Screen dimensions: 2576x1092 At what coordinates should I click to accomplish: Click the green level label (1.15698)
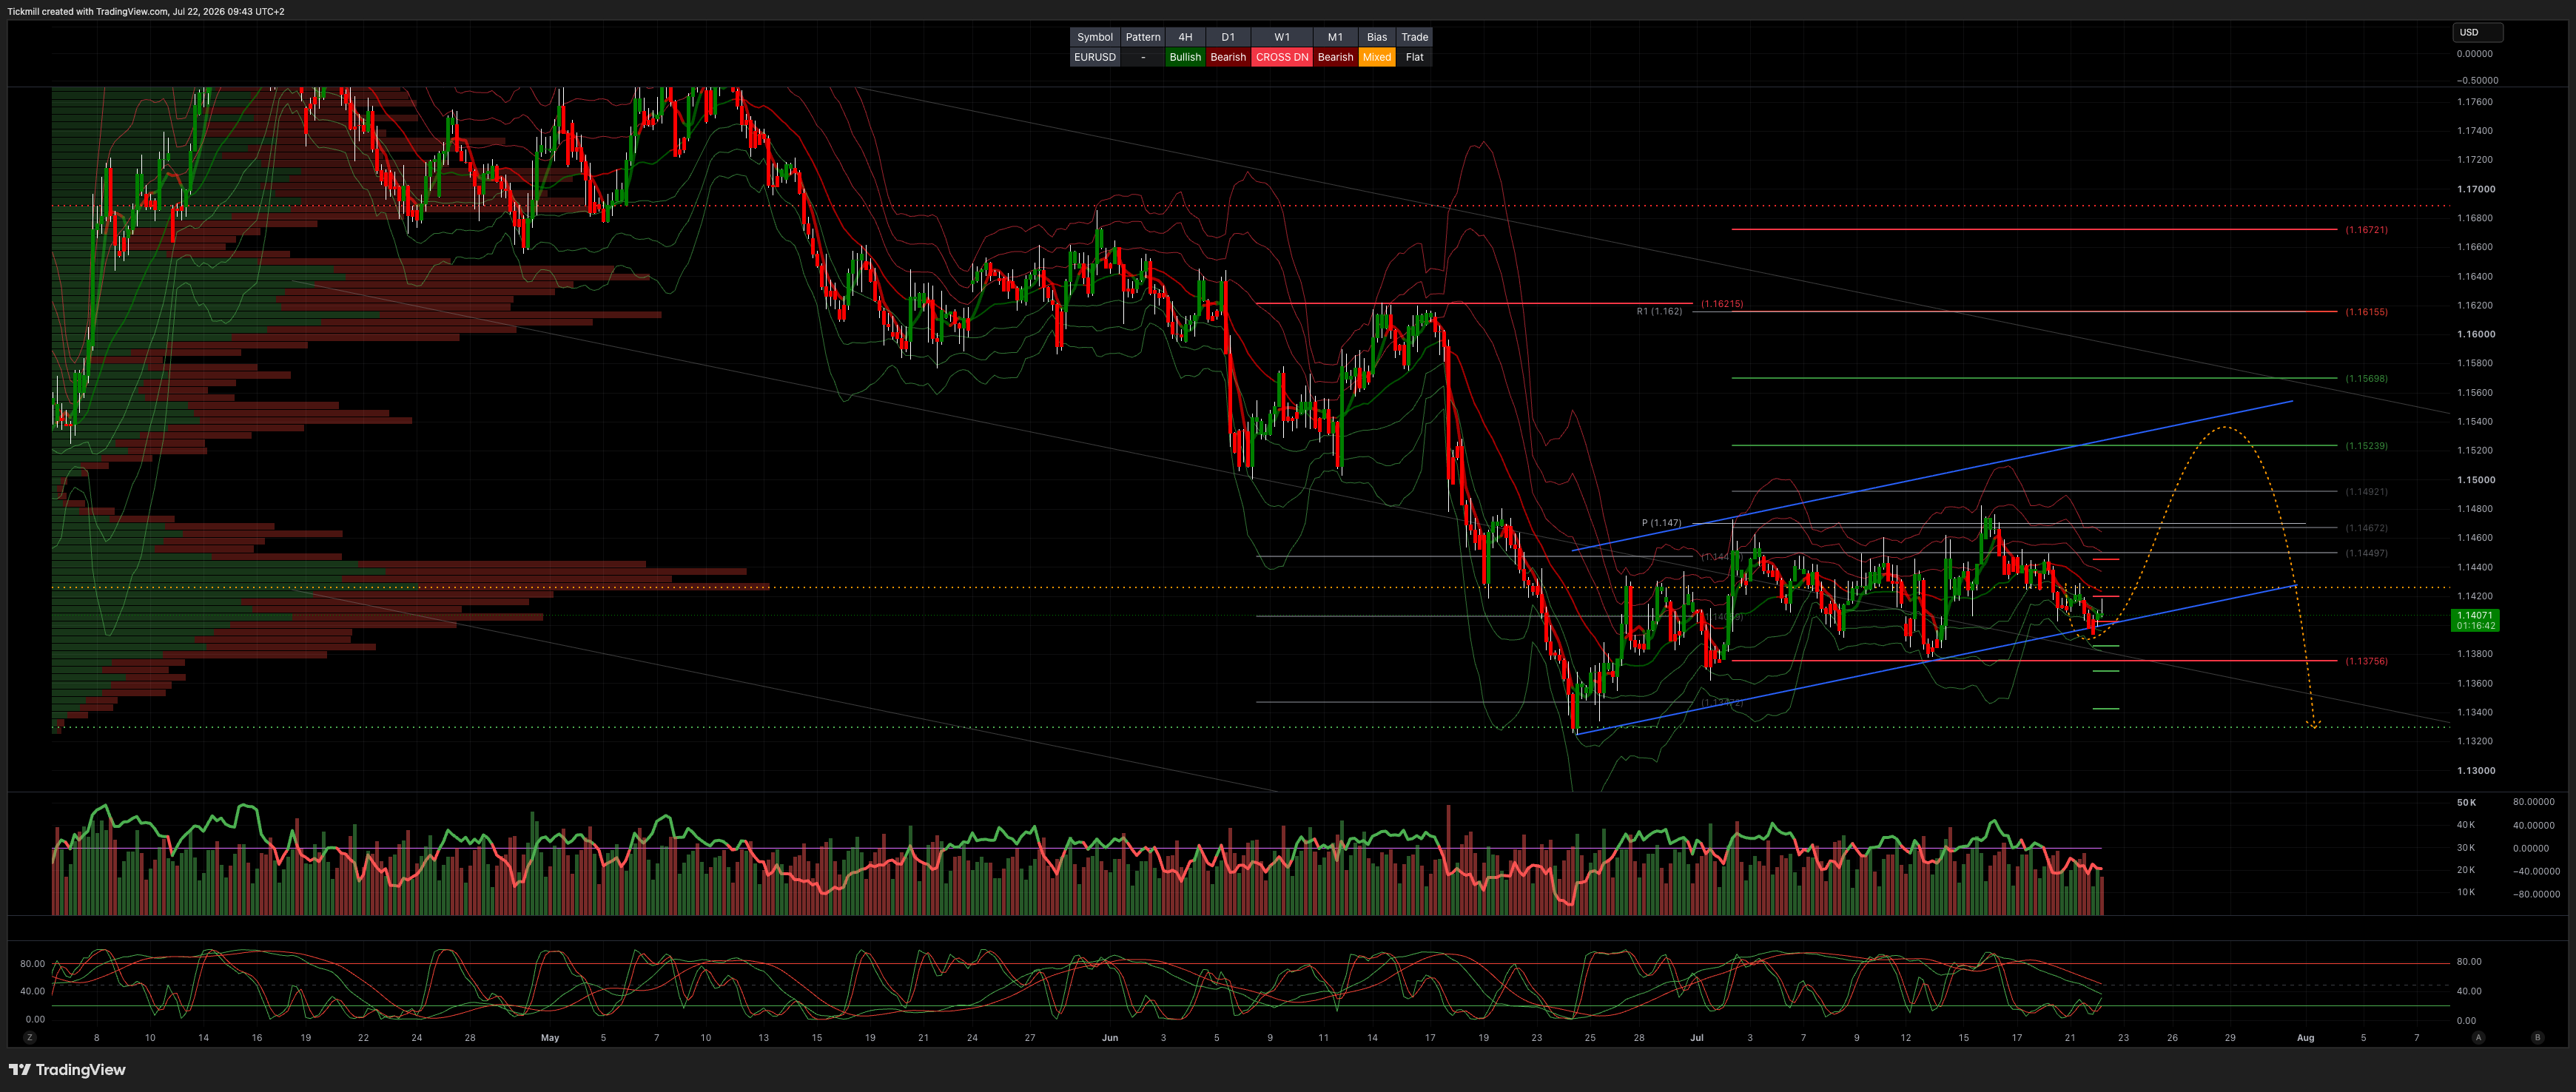pos(2366,379)
